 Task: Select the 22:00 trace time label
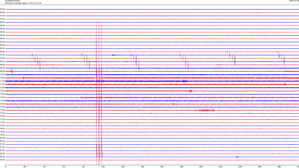point(2,151)
